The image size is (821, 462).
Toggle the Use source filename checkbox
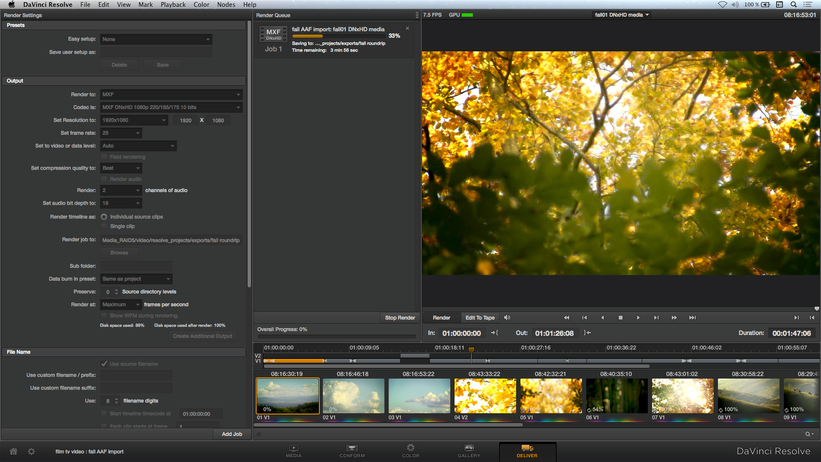pyautogui.click(x=104, y=364)
